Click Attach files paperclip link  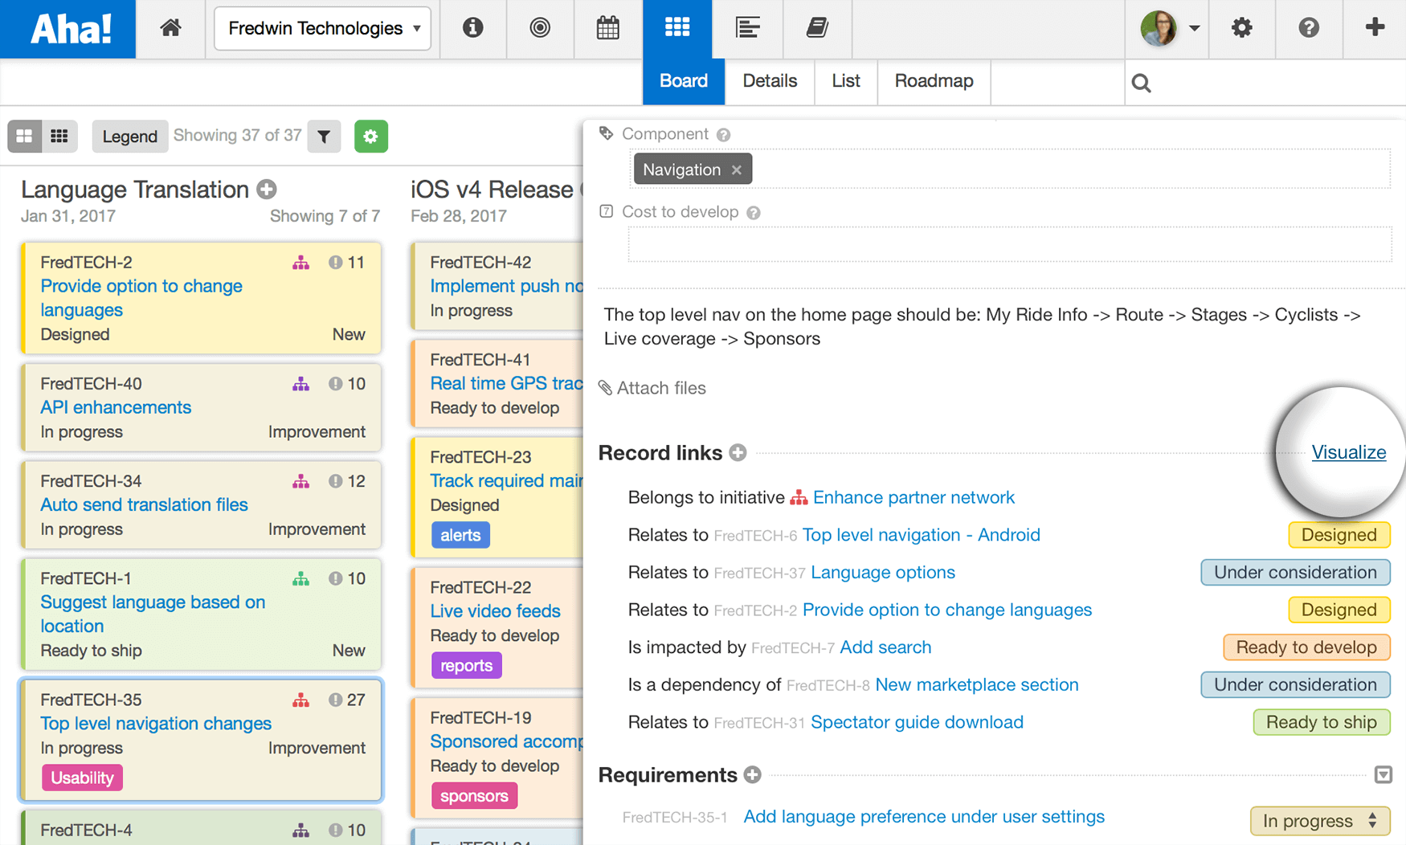coord(652,388)
